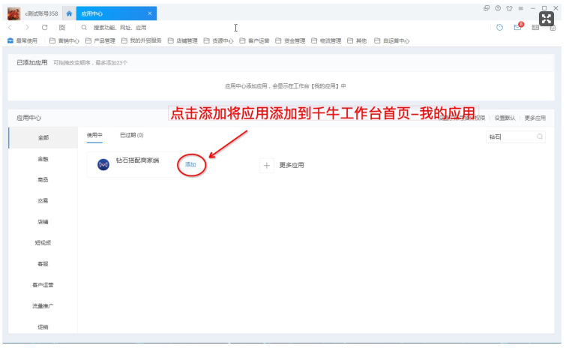
Task: Exit fullscreen with dark arrows button
Action: [547, 19]
